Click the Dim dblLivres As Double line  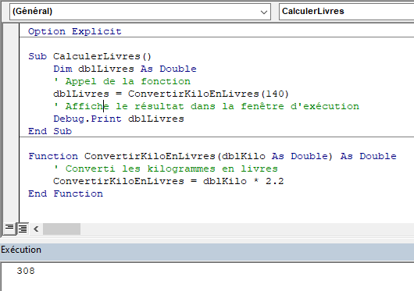[x=125, y=69]
